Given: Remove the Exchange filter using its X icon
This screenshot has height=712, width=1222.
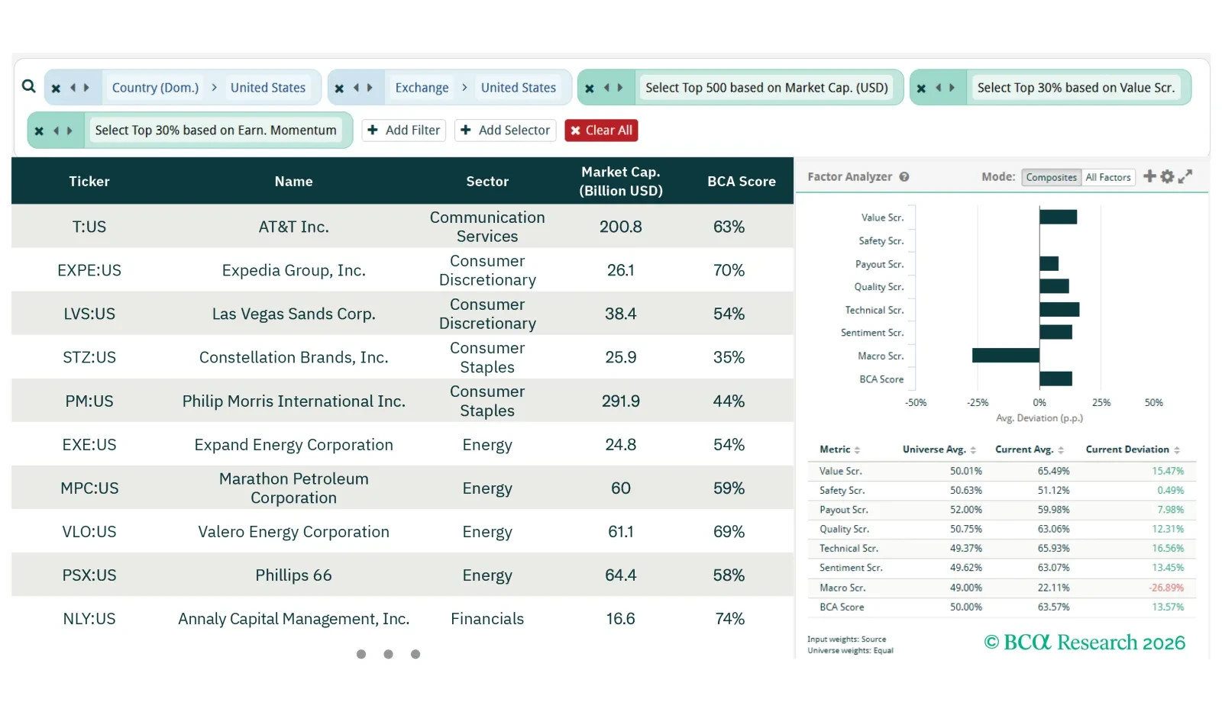Looking at the screenshot, I should [339, 89].
